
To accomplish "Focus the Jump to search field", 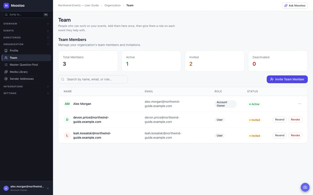I will coord(26,15).
